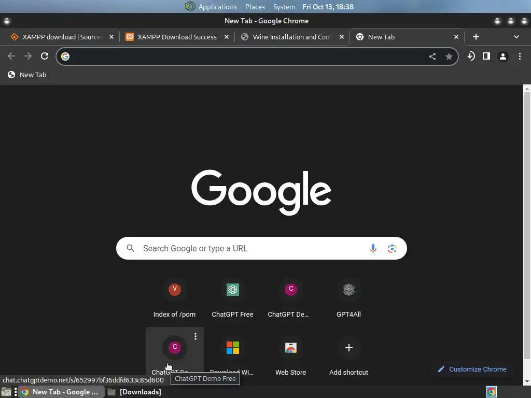Click Add shortcut tile
This screenshot has height=398, width=531.
348,357
